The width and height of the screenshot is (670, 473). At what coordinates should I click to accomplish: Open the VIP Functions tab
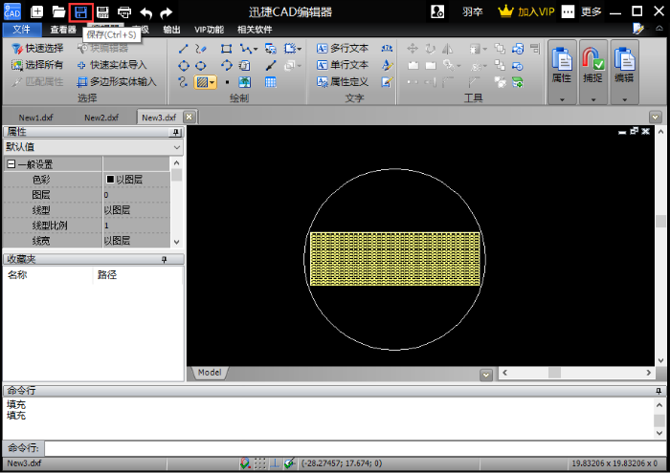(209, 30)
